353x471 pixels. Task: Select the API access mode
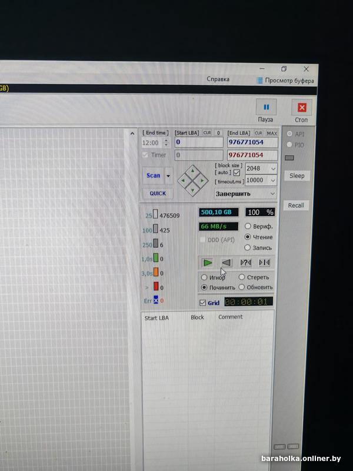point(289,134)
